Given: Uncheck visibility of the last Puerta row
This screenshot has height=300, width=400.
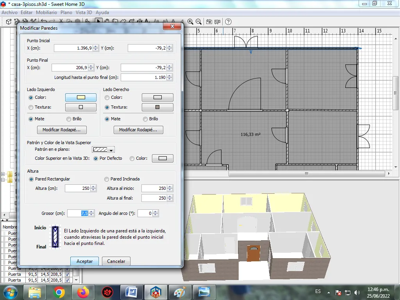Looking at the screenshot, I should click(x=67, y=280).
